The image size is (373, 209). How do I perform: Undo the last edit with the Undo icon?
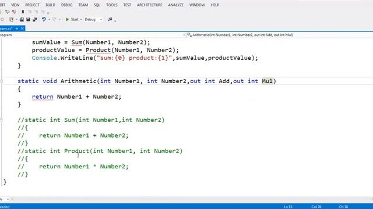coord(44,19)
